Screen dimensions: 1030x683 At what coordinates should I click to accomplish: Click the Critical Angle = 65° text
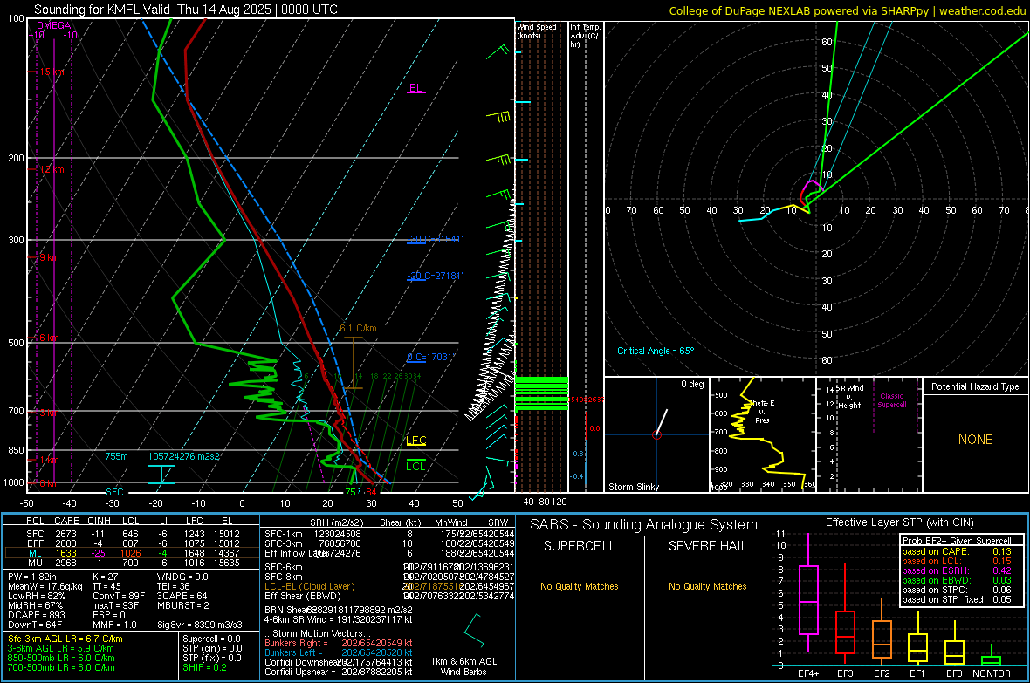[656, 351]
